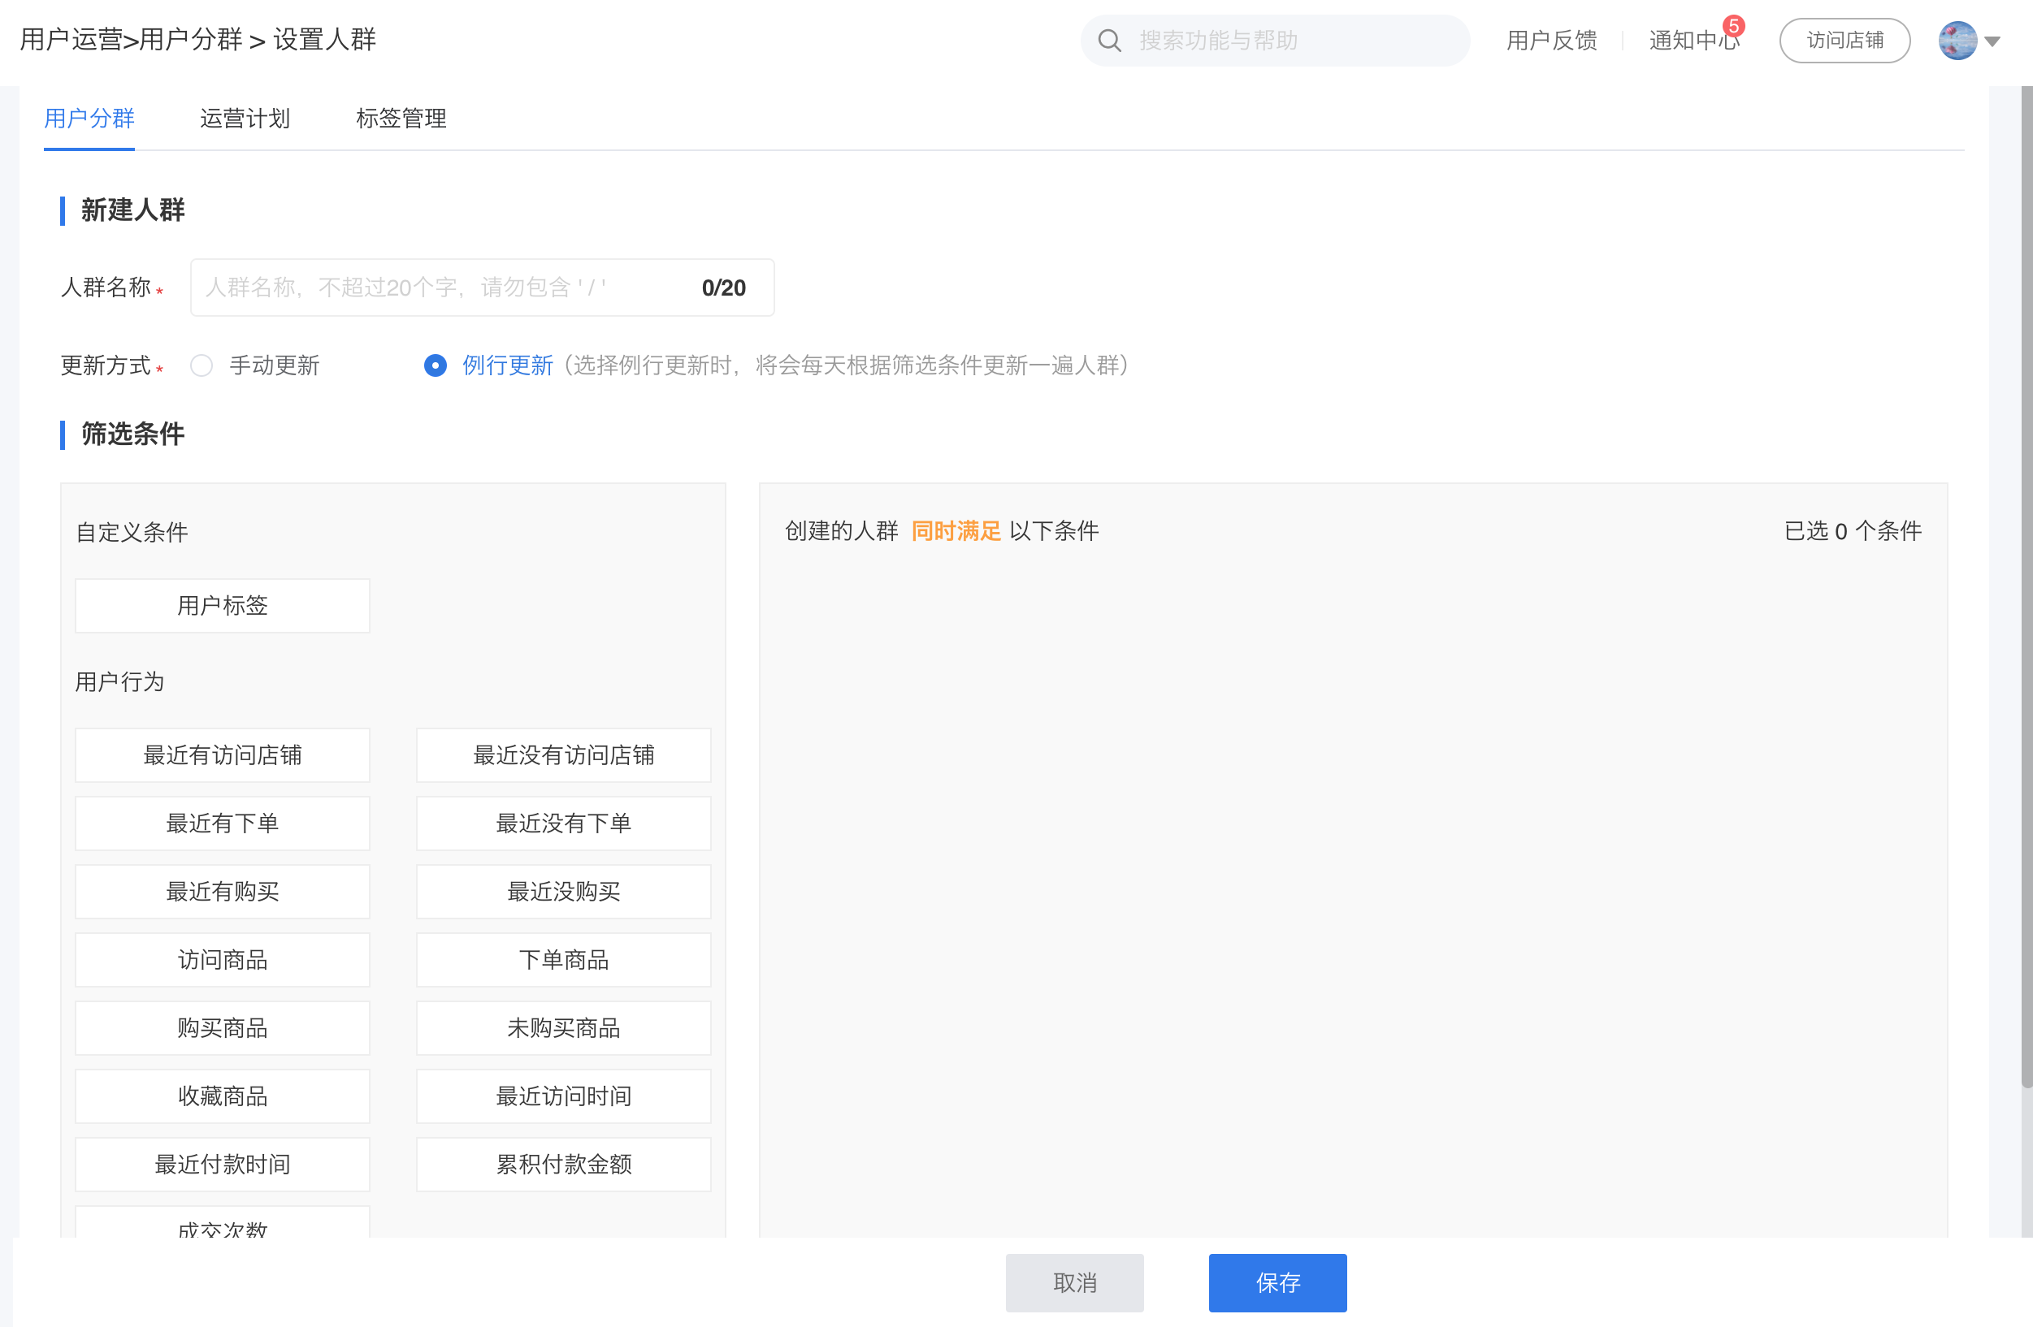The width and height of the screenshot is (2033, 1327).
Task: Add the 最近付款时间 condition
Action: pos(222,1165)
